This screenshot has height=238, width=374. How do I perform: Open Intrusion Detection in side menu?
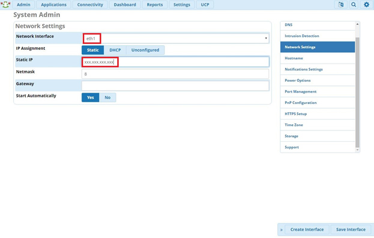[x=318, y=36]
